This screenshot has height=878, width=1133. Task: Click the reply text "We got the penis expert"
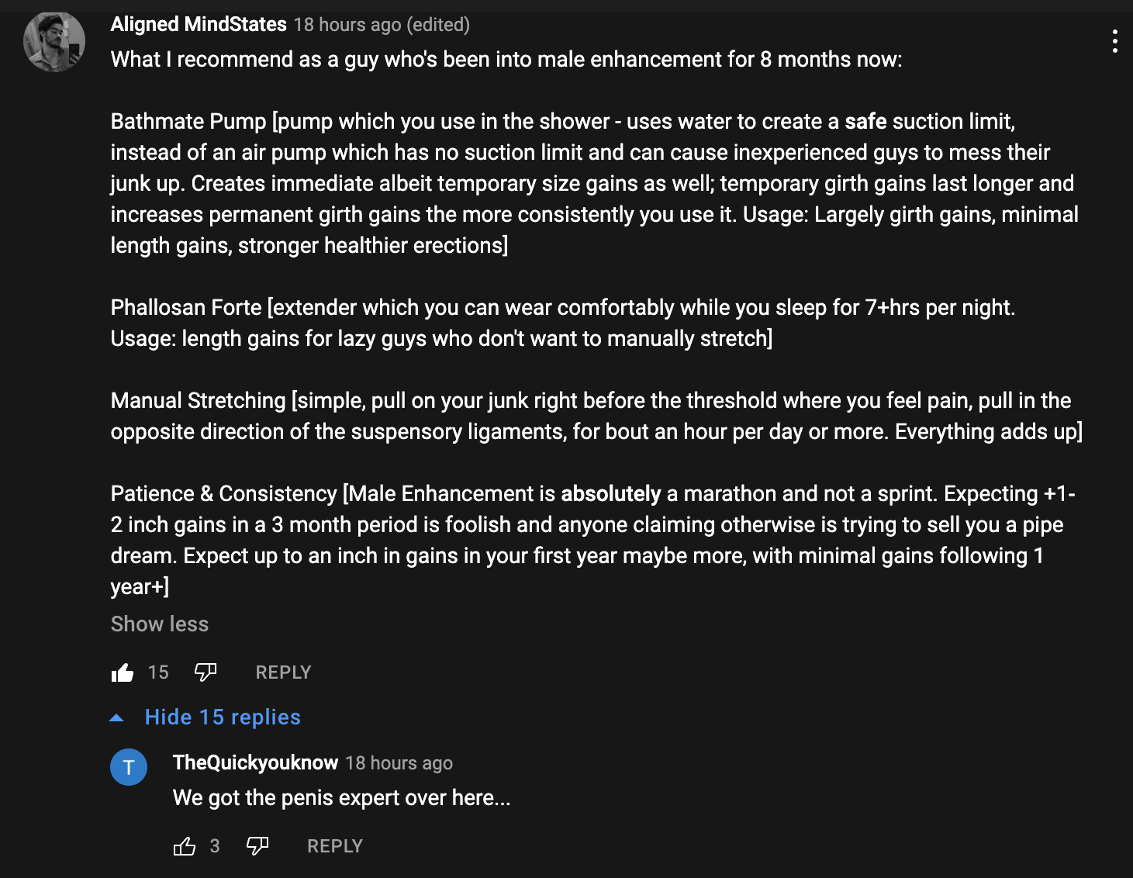pyautogui.click(x=341, y=798)
